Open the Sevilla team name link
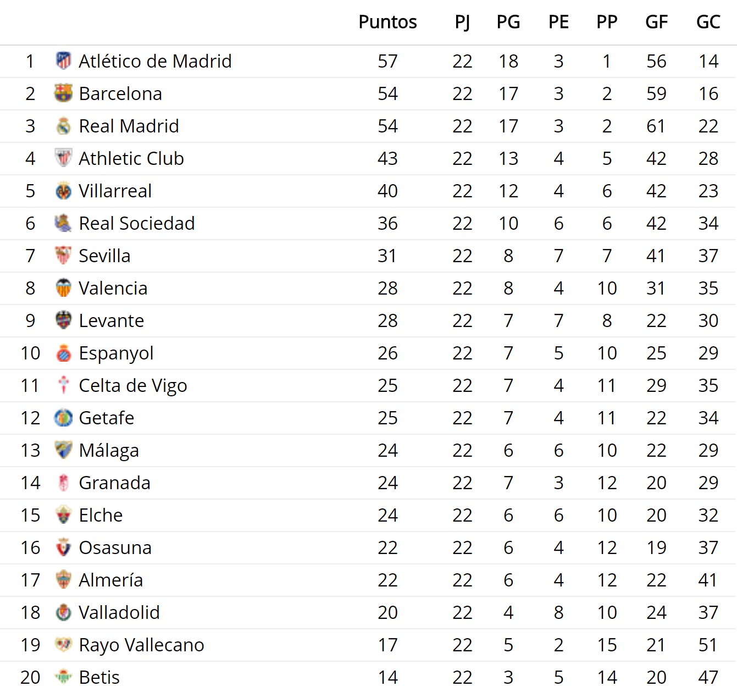Screen dimensions: 737x692 pyautogui.click(x=104, y=256)
